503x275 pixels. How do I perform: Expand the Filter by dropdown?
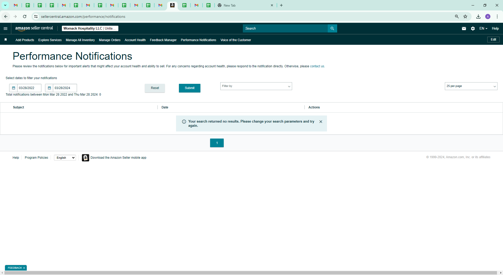click(x=256, y=86)
